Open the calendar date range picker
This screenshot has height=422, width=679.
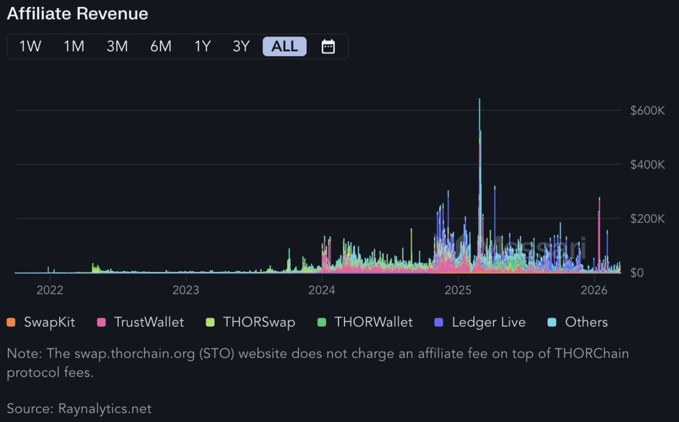coord(328,46)
